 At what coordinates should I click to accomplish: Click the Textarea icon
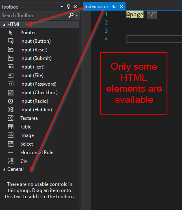(11, 118)
